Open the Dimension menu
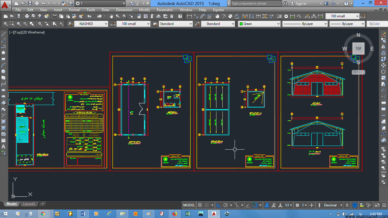Image resolution: width=388 pixels, height=218 pixels. [x=124, y=10]
